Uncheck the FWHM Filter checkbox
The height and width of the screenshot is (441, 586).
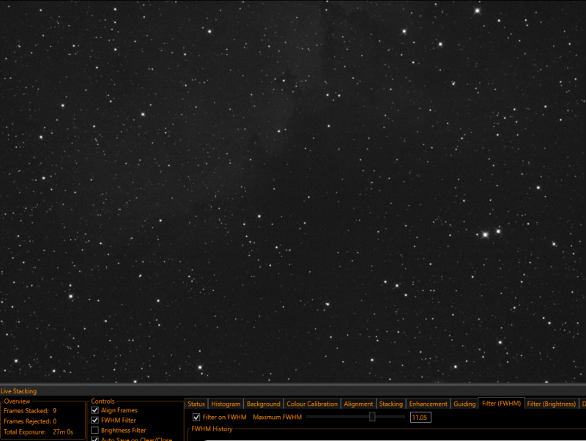(95, 420)
